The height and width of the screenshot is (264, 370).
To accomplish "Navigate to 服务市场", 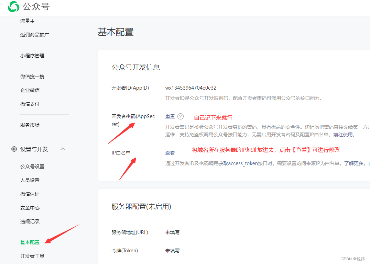I will click(30, 125).
